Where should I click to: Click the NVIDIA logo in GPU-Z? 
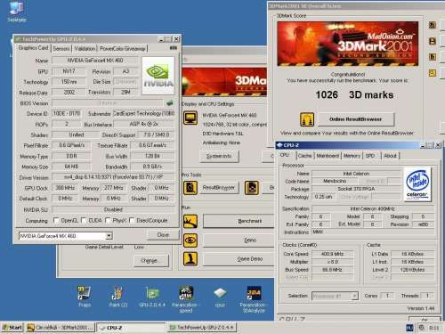click(x=158, y=76)
